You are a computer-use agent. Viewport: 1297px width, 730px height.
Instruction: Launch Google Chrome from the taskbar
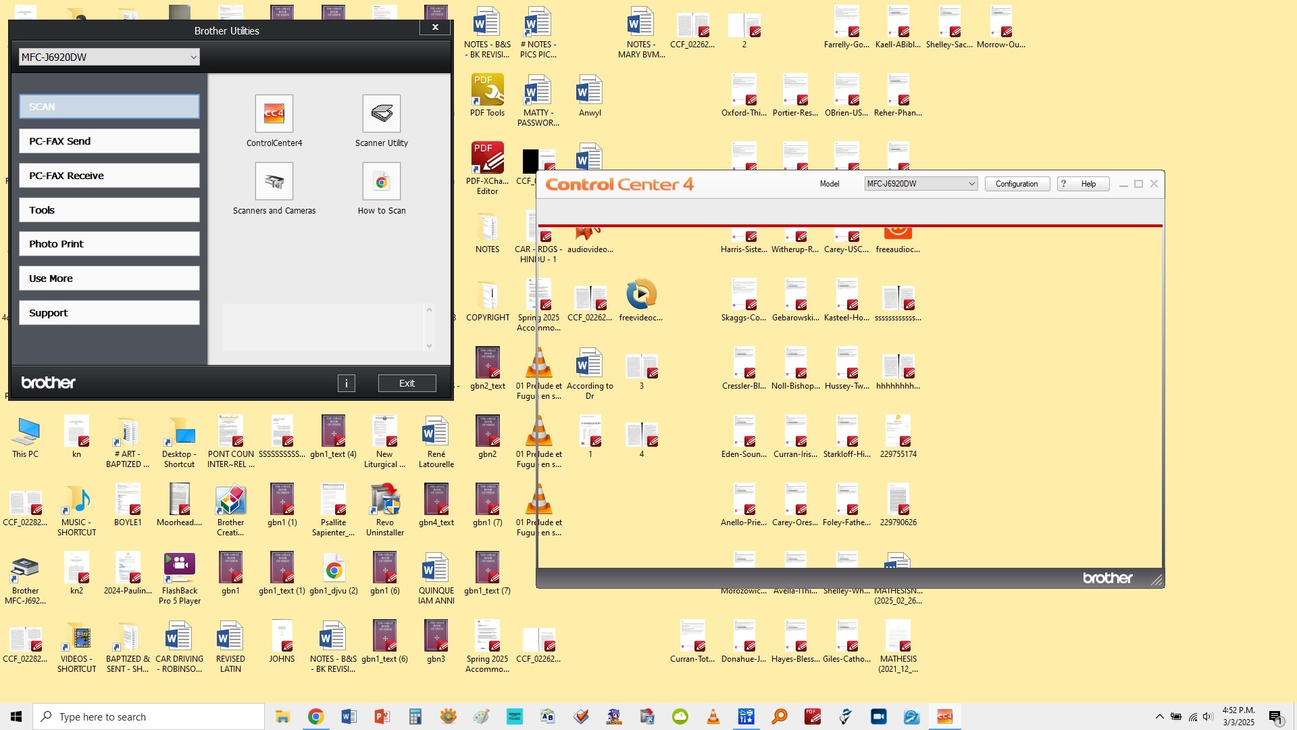coord(315,716)
